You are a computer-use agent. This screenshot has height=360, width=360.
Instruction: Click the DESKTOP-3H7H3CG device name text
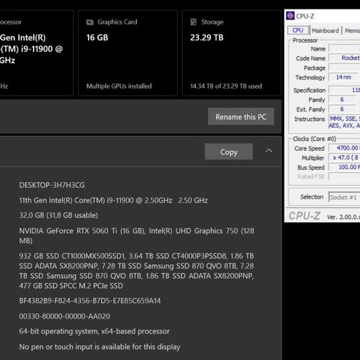pos(52,185)
